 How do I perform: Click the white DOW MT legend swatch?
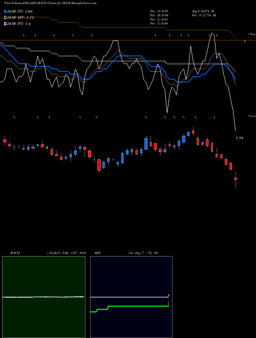5,18
